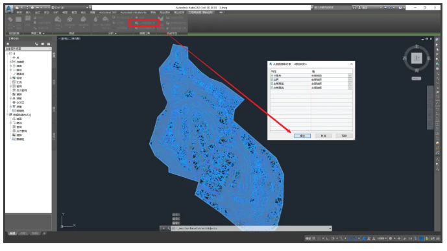Click the Open file icon in quick access toolbar
This screenshot has width=447, height=251.
click(22, 7)
